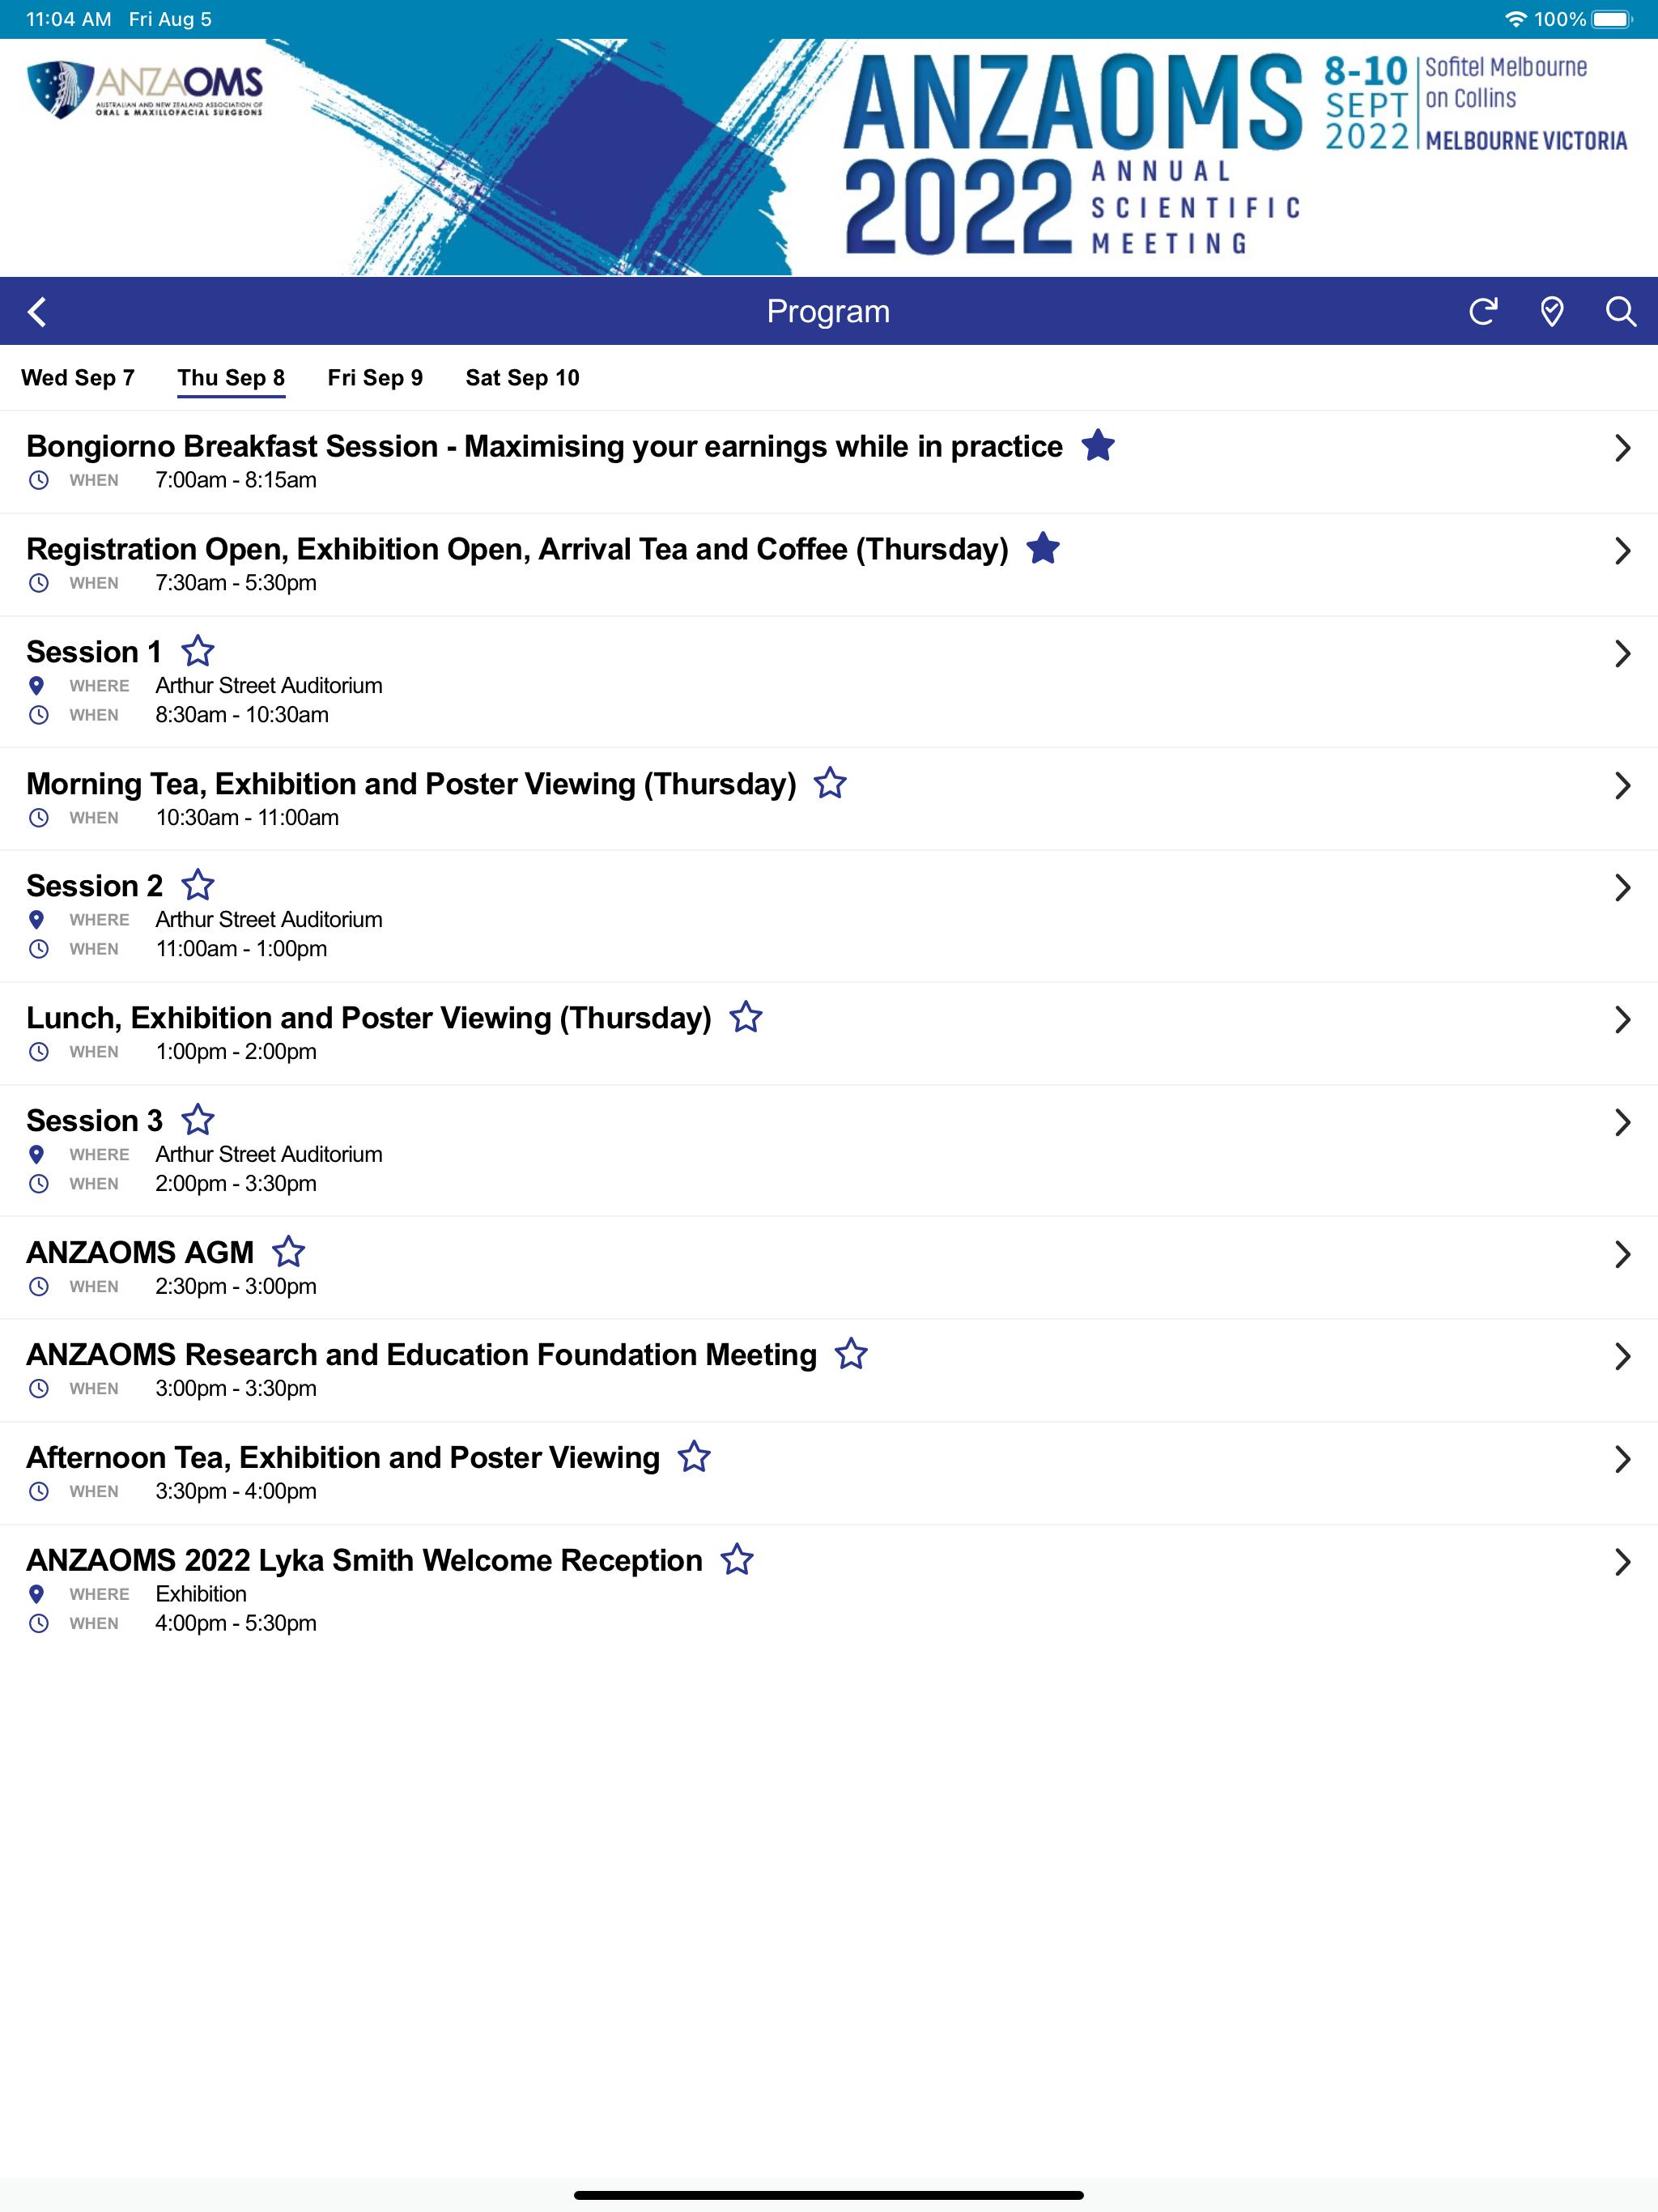Open Afternoon Tea via its chevron
Viewport: 1658px width, 2212px height.
coord(1622,1460)
